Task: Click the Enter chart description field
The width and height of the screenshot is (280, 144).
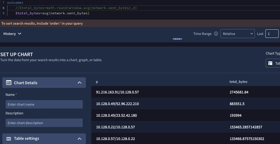Action: click(x=44, y=123)
